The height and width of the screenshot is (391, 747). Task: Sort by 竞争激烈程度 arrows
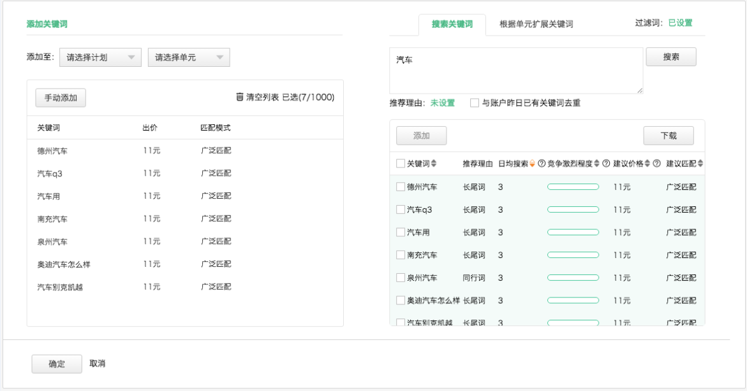(596, 164)
